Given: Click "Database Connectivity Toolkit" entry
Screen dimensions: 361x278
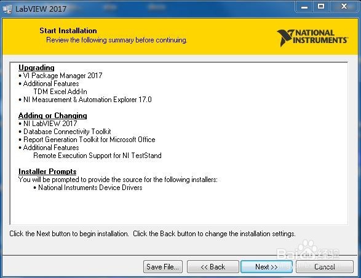Looking at the screenshot, I should [67, 132].
